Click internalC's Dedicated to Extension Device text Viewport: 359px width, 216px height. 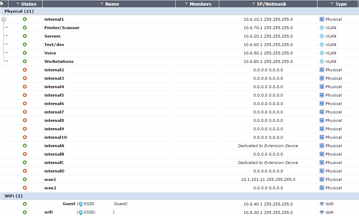(x=268, y=163)
